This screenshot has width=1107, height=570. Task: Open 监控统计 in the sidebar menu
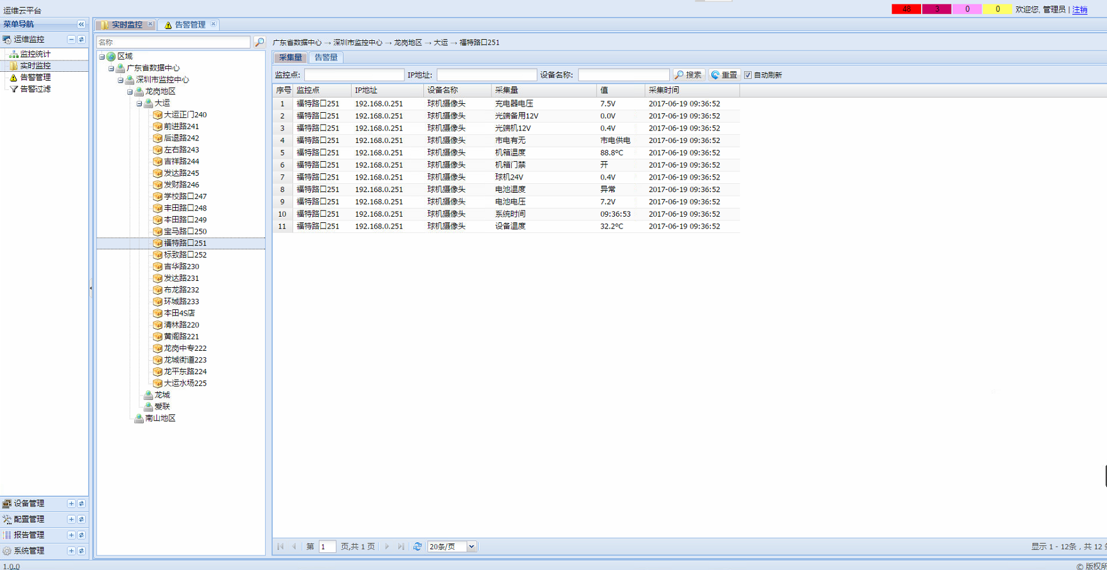35,54
